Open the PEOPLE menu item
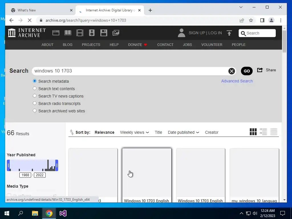The height and width of the screenshot is (219, 292). (x=239, y=45)
